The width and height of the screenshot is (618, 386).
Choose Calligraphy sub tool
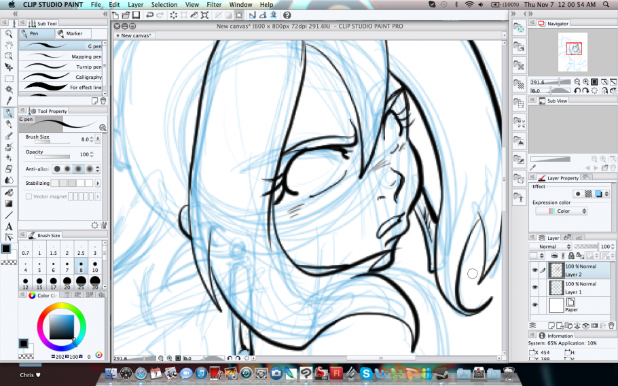point(60,77)
